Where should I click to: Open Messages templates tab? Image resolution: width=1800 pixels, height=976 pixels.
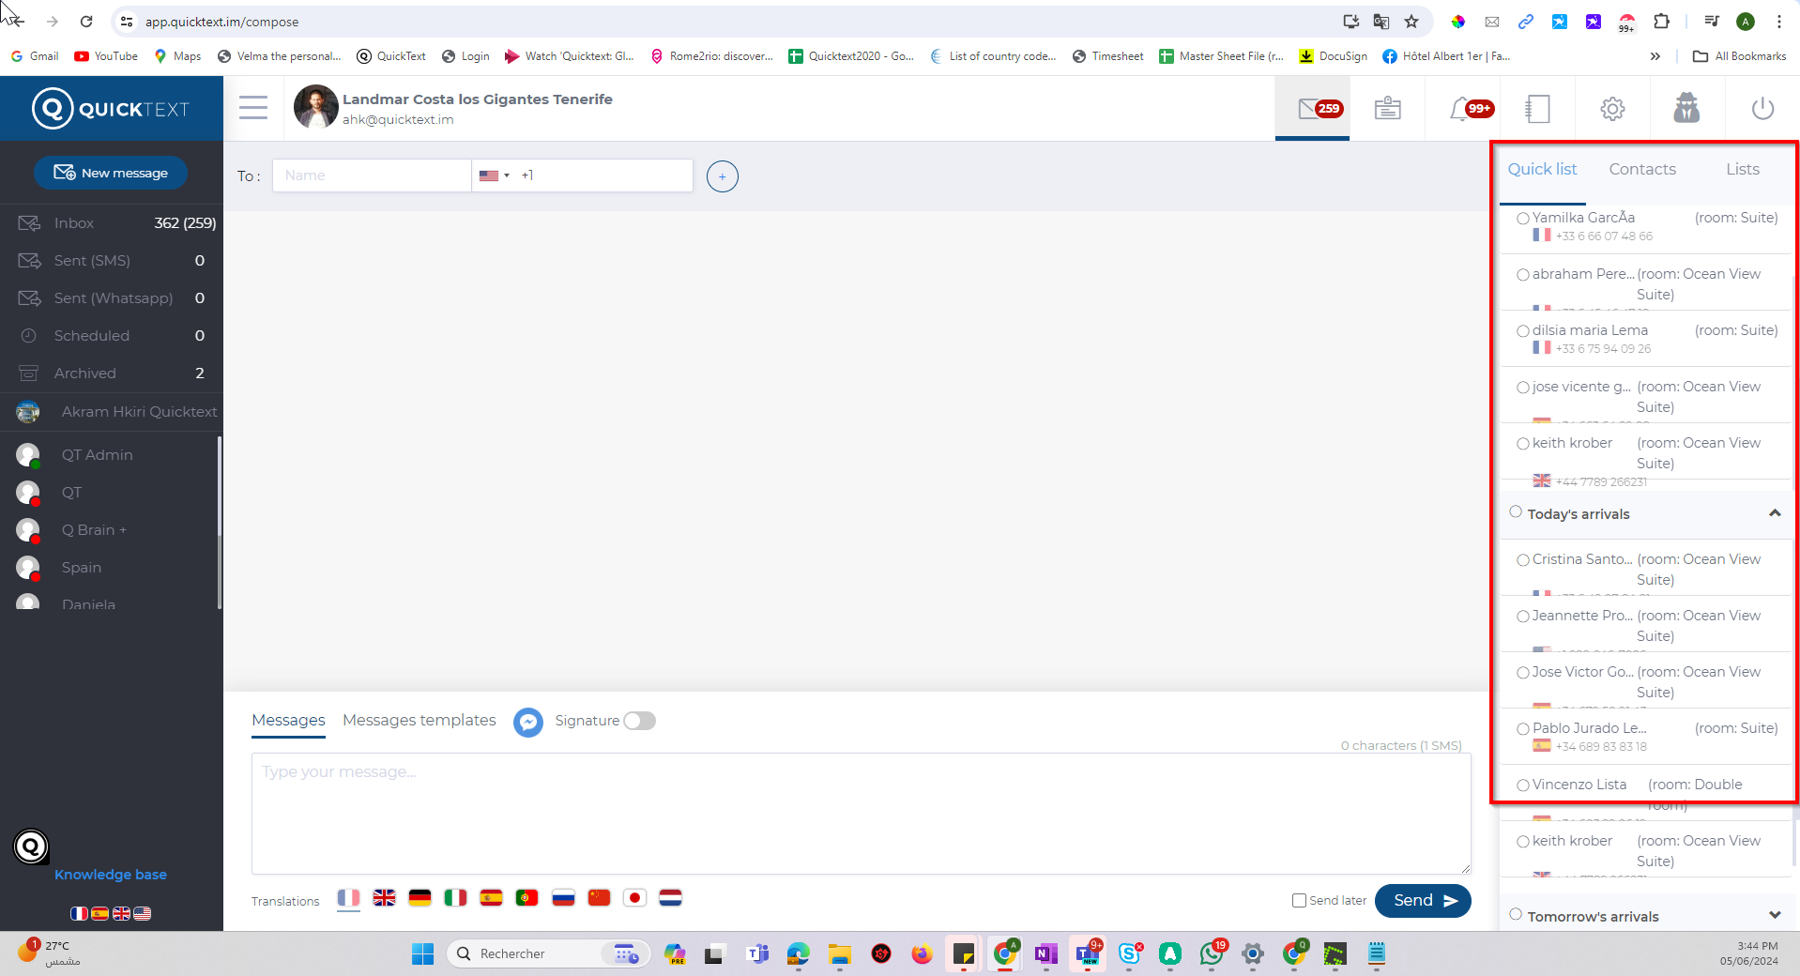(x=419, y=721)
